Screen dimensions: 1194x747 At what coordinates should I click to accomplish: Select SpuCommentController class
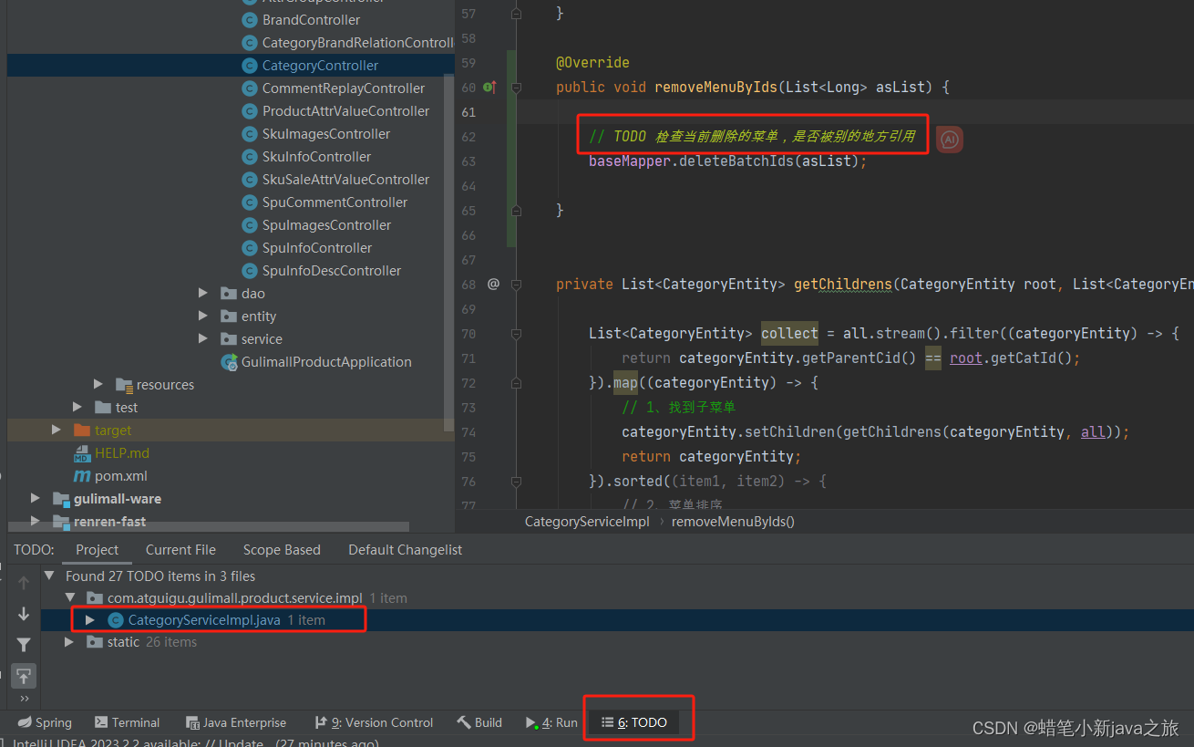(x=335, y=202)
